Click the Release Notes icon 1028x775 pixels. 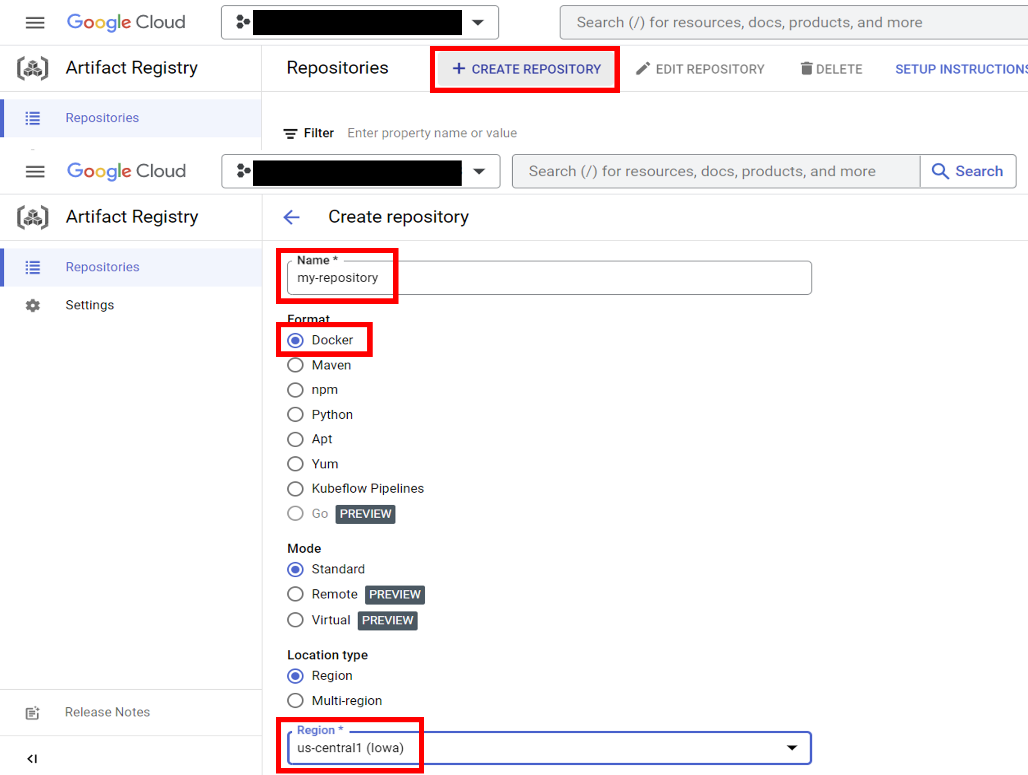pyautogui.click(x=33, y=712)
